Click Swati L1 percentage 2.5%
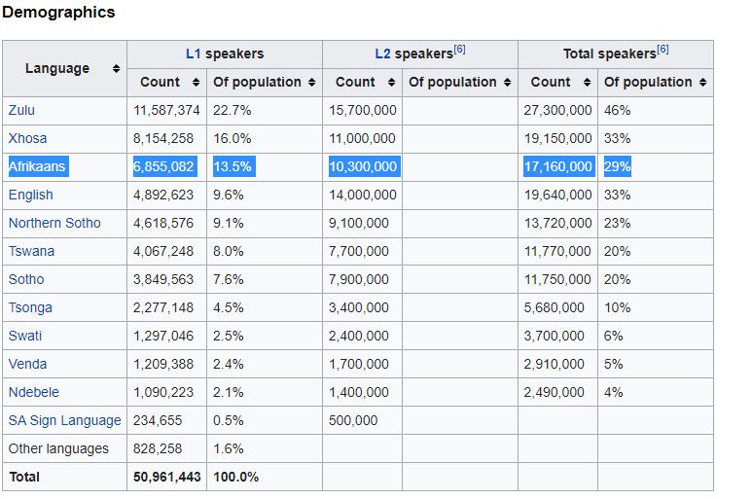The width and height of the screenshot is (752, 499). pyautogui.click(x=229, y=336)
